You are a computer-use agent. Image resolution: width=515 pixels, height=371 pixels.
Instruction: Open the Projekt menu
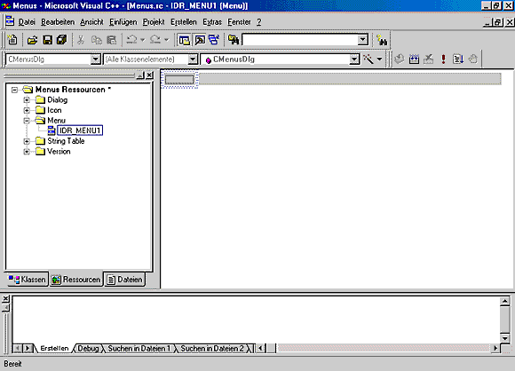pyautogui.click(x=154, y=22)
